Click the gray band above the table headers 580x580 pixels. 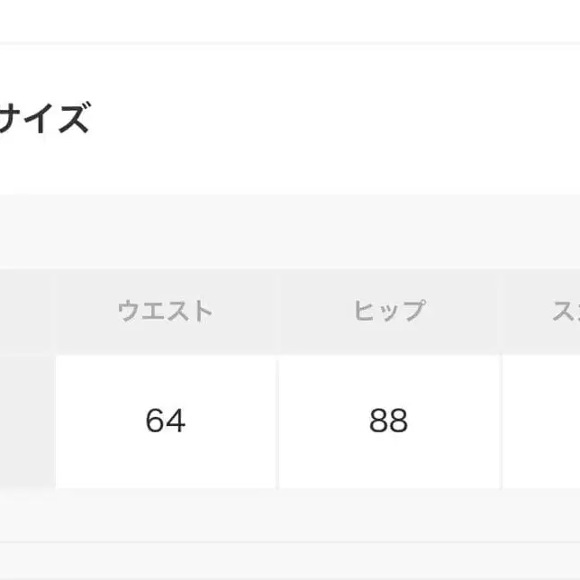pyautogui.click(x=290, y=231)
